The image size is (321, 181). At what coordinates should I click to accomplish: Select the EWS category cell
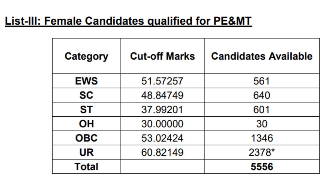pyautogui.click(x=86, y=81)
